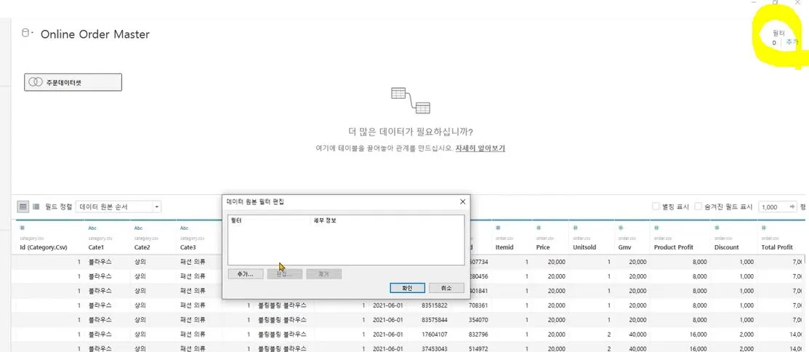Click 필드 정렬 label
The image size is (809, 352).
(x=58, y=207)
